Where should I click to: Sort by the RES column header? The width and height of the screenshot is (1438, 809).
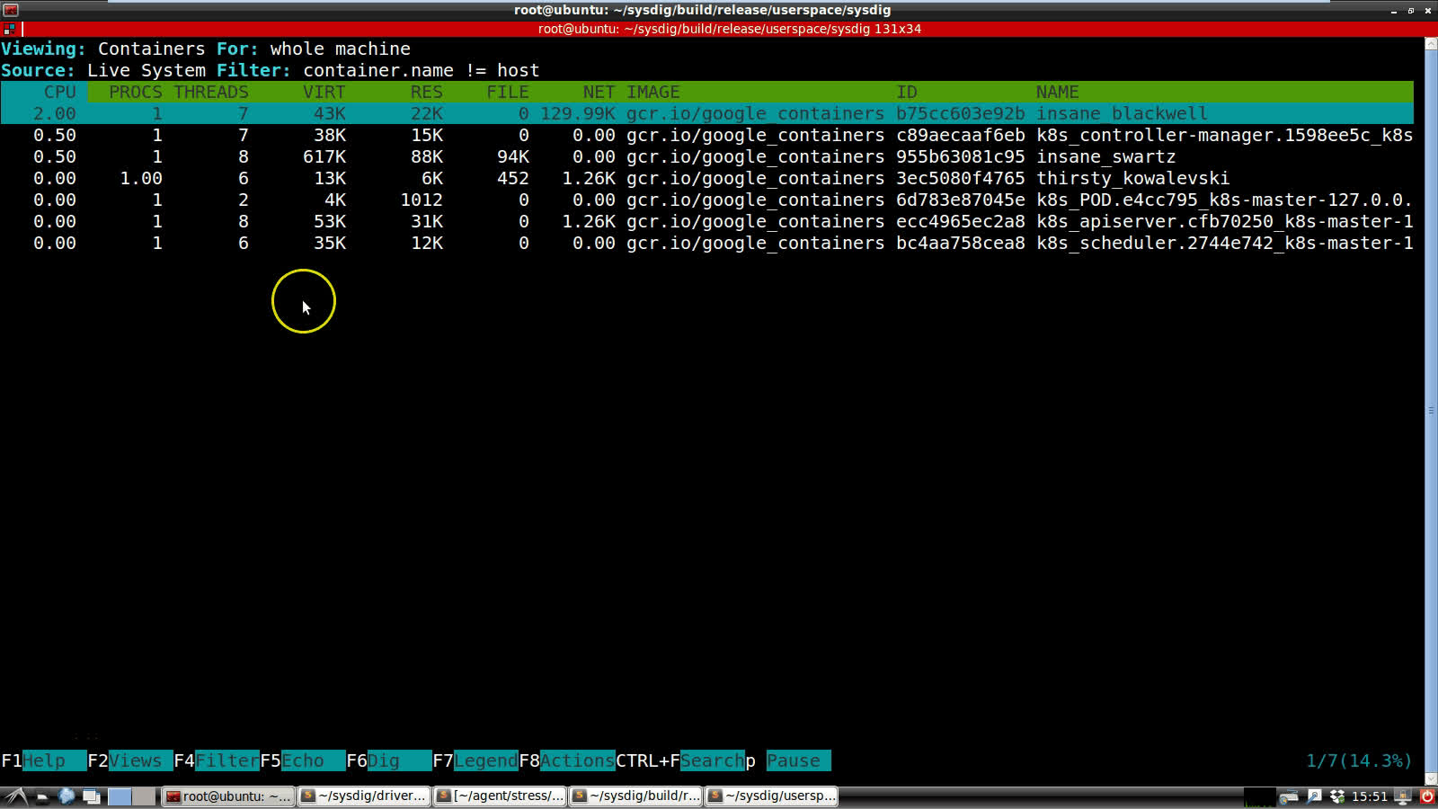pos(427,92)
